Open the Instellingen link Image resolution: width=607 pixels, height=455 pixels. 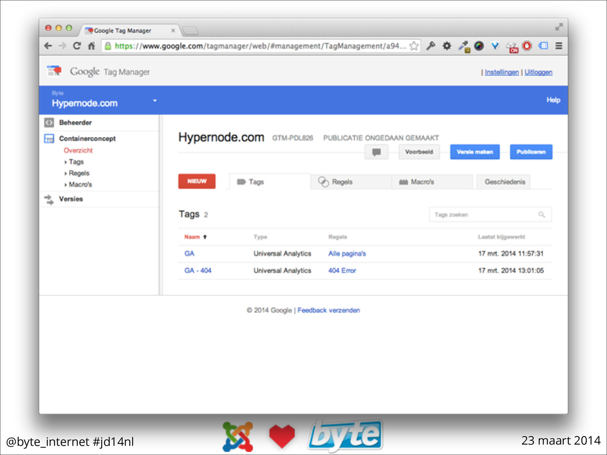[502, 72]
